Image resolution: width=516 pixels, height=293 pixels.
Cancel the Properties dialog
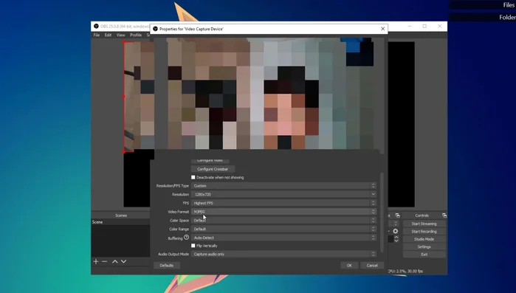pyautogui.click(x=372, y=266)
